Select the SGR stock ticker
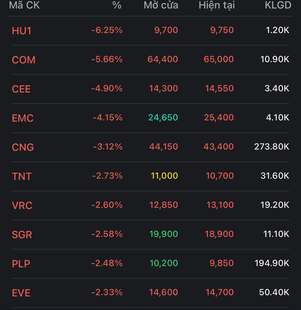The height and width of the screenshot is (310, 301). click(22, 235)
